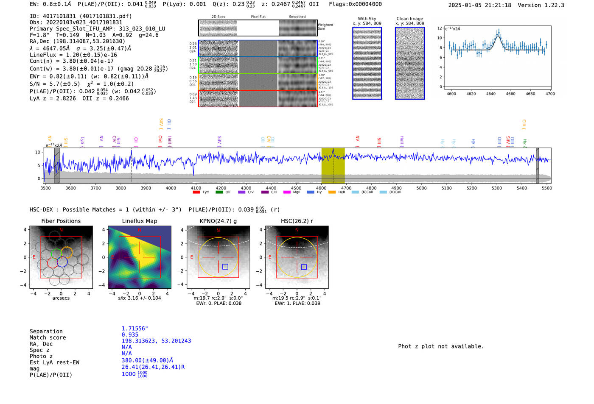Click the blue Hγ legend swatch
594x404 pixels.
click(310, 192)
